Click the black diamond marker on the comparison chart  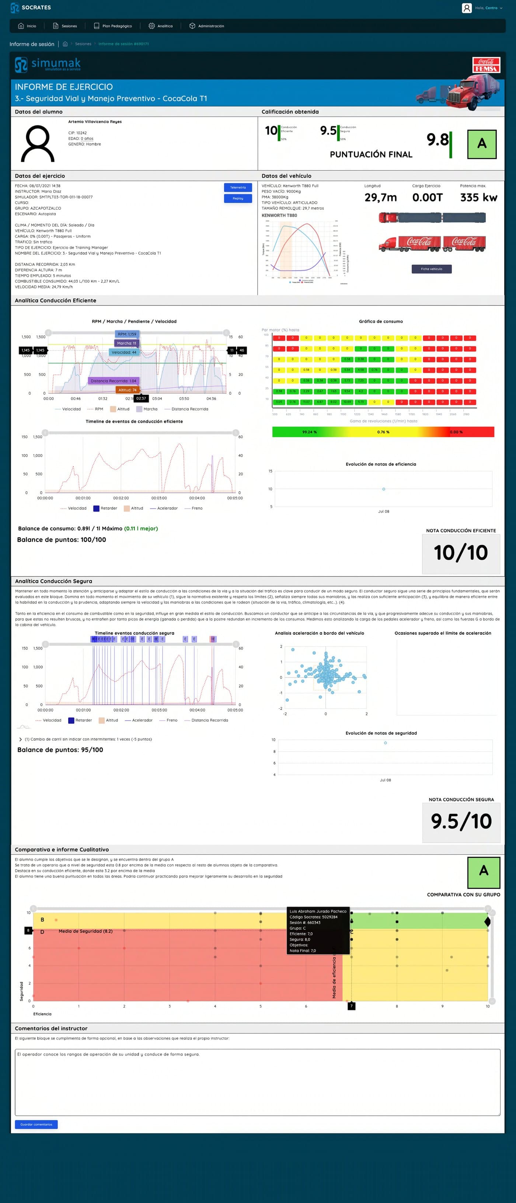tap(488, 921)
